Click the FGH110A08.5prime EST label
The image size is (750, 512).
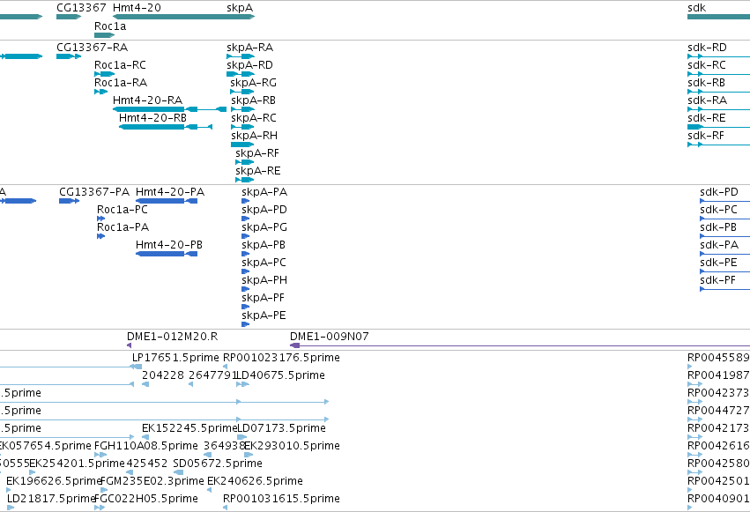point(146,446)
